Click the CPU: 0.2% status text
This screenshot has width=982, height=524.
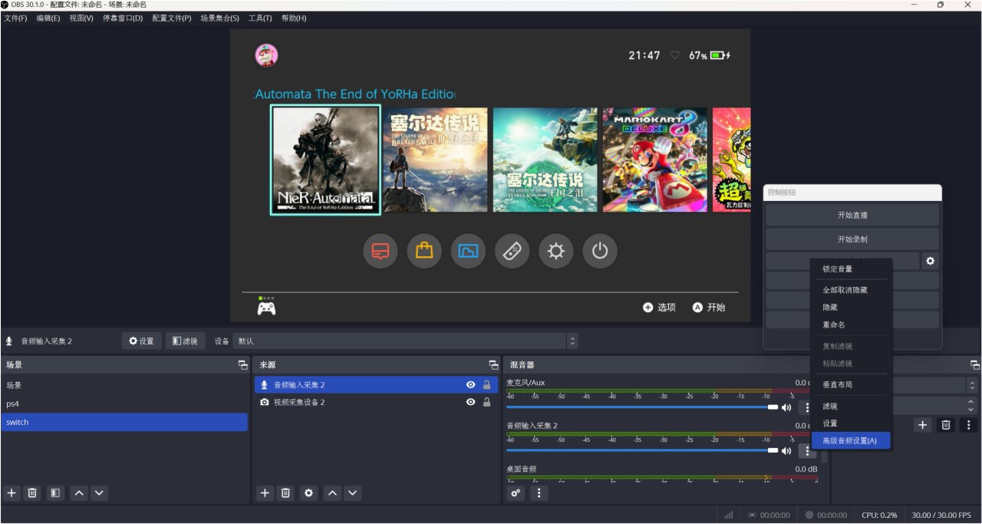879,515
